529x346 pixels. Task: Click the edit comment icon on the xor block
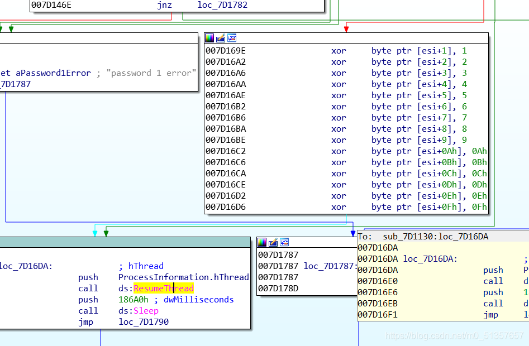coord(221,38)
